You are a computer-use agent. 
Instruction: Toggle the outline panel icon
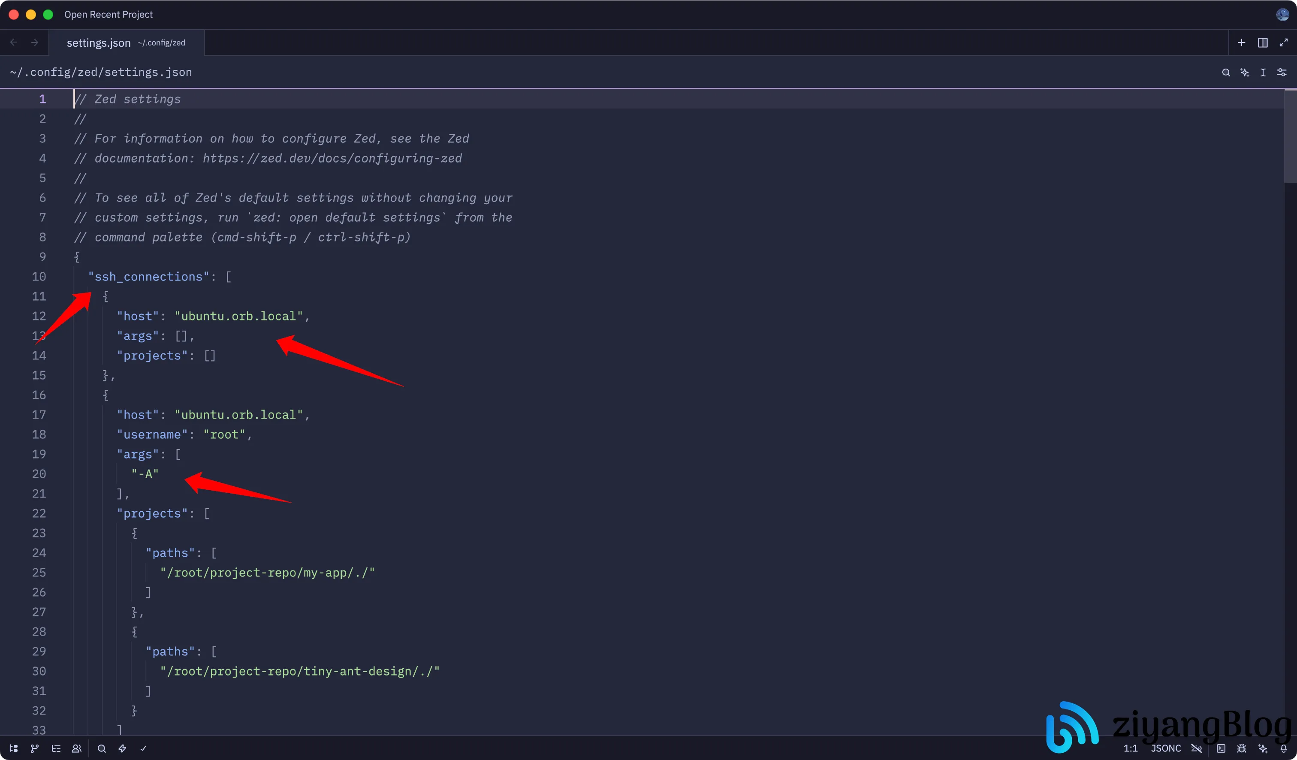pos(56,748)
